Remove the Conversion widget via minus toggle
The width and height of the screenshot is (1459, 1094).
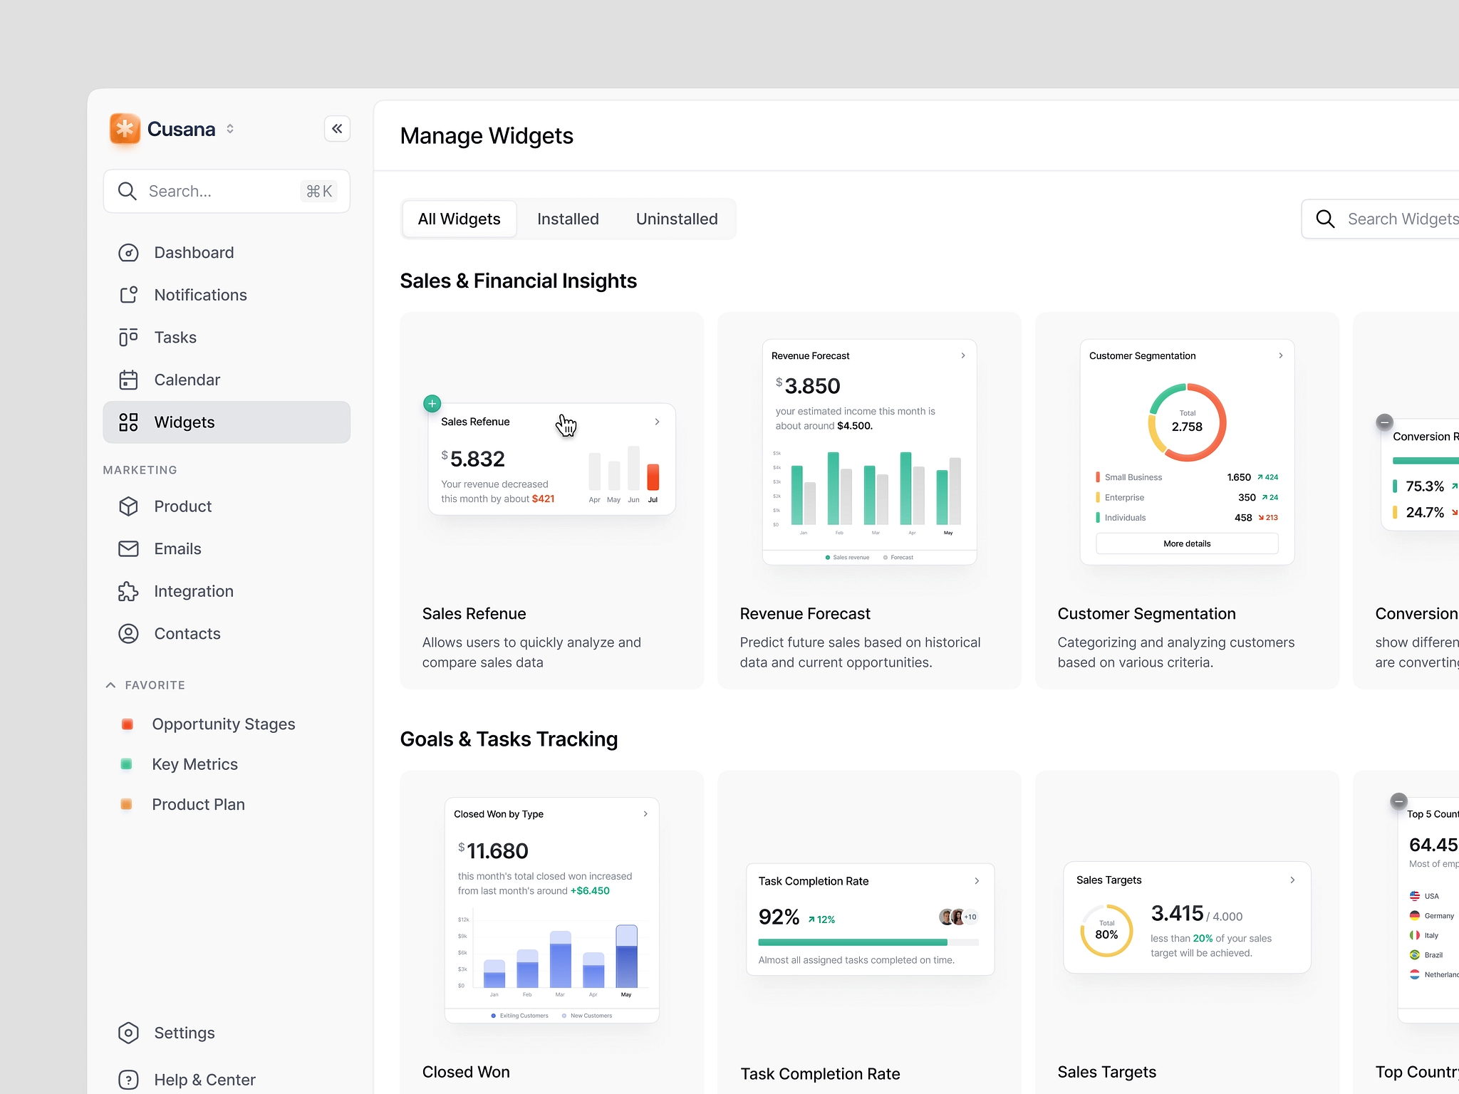pyautogui.click(x=1383, y=422)
